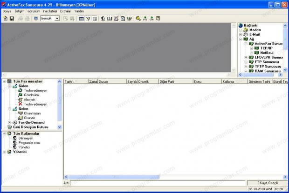Sort by Konu column header
The image size is (289, 193).
(207, 81)
